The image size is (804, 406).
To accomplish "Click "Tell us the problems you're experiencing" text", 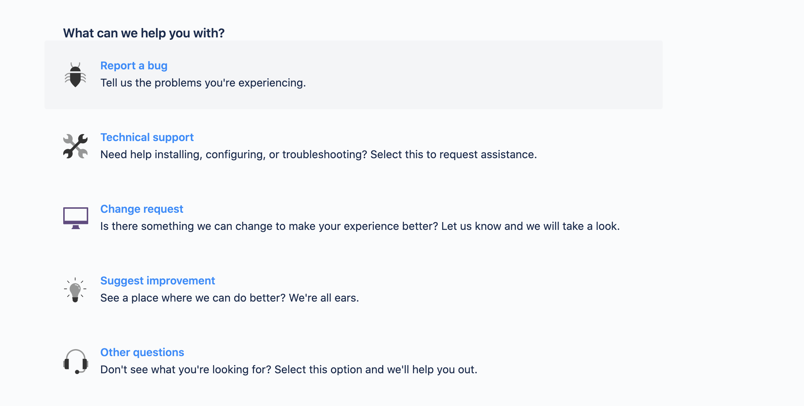I will point(203,83).
